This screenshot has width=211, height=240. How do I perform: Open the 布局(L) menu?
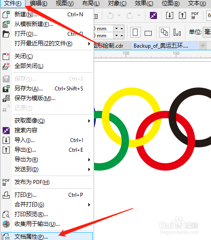click(x=91, y=4)
